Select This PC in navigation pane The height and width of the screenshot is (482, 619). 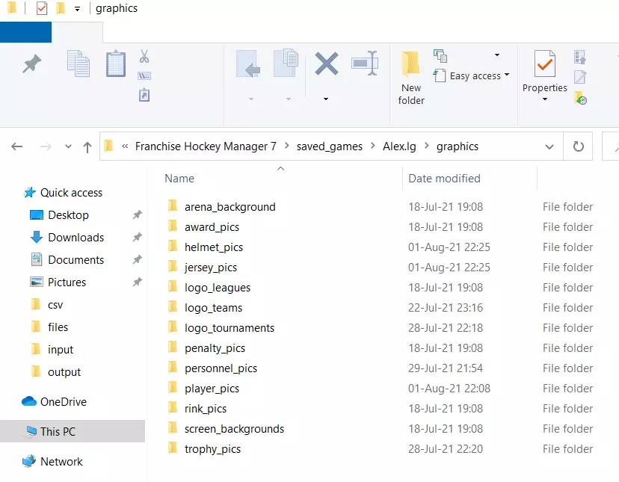73,431
